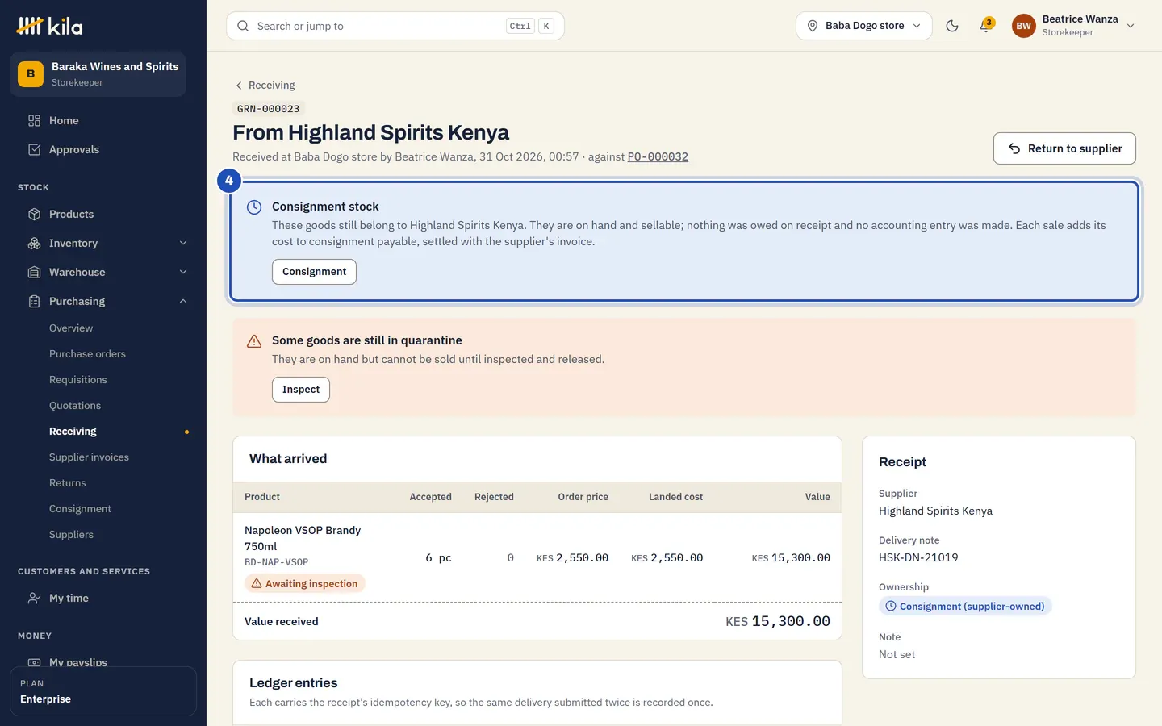Click the Inspect button
The height and width of the screenshot is (726, 1162).
click(301, 390)
